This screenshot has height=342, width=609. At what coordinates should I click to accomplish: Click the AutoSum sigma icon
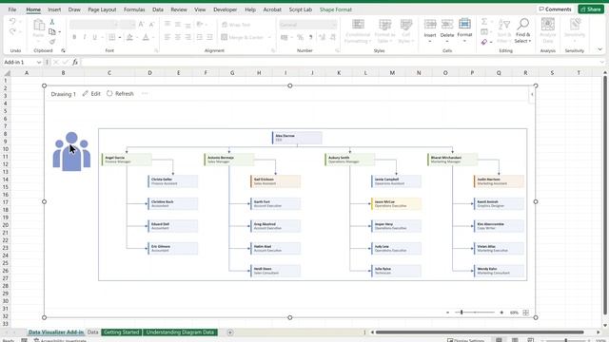484,22
